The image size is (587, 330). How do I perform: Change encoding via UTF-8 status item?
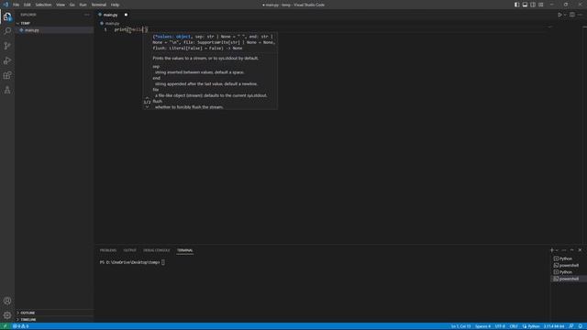coord(500,326)
